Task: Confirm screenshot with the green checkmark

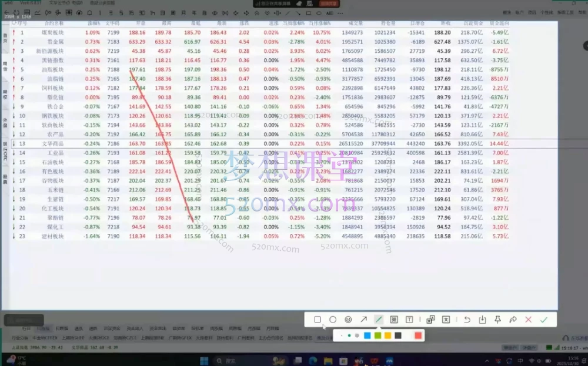Action: [x=543, y=320]
